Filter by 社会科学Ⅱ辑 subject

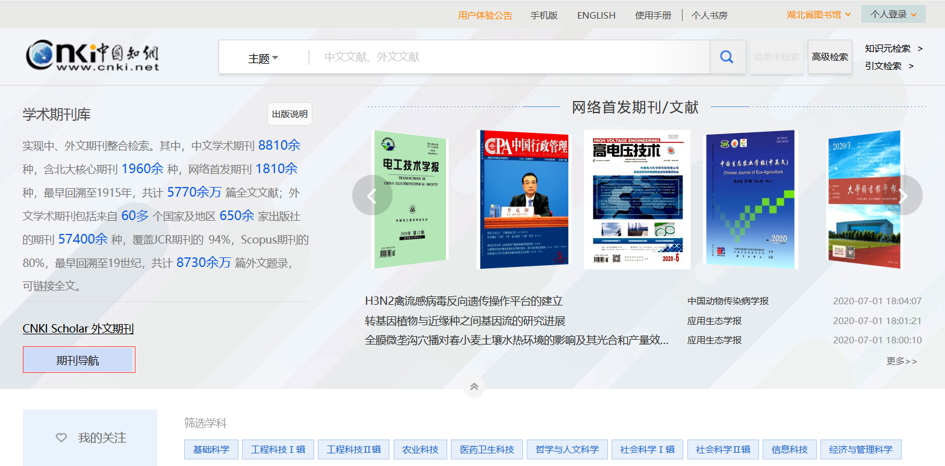[x=723, y=450]
